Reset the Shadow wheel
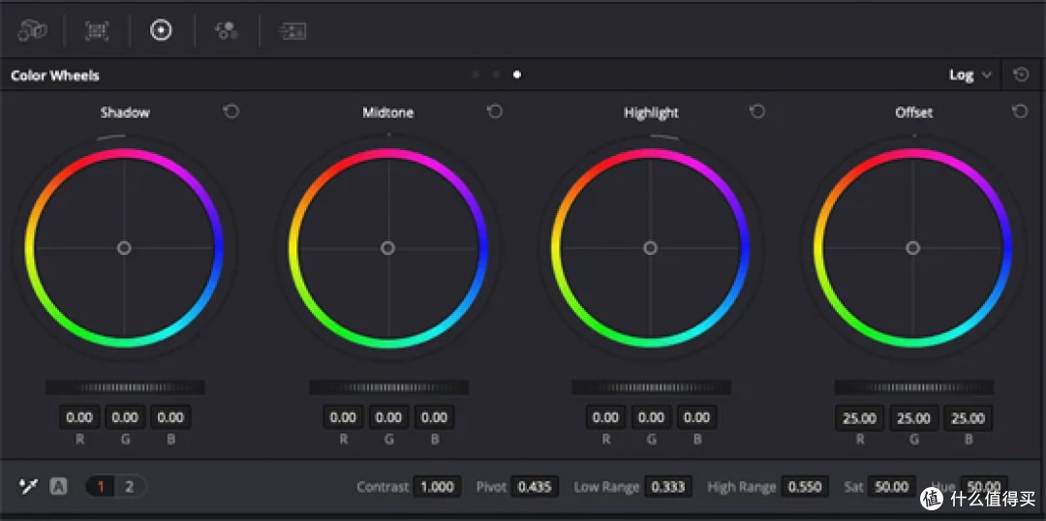The image size is (1046, 521). pyautogui.click(x=231, y=111)
